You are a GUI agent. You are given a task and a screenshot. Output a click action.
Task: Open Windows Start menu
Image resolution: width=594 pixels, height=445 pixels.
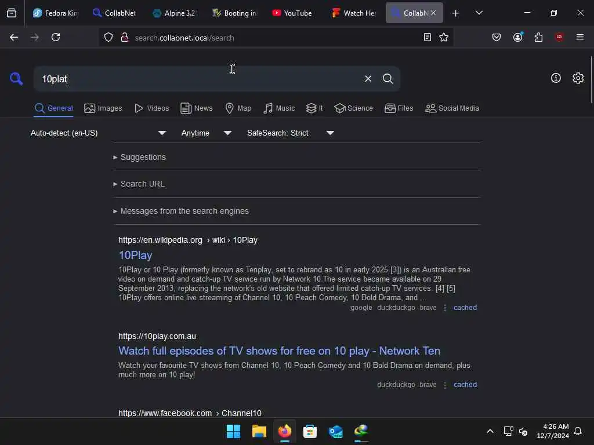(x=233, y=431)
